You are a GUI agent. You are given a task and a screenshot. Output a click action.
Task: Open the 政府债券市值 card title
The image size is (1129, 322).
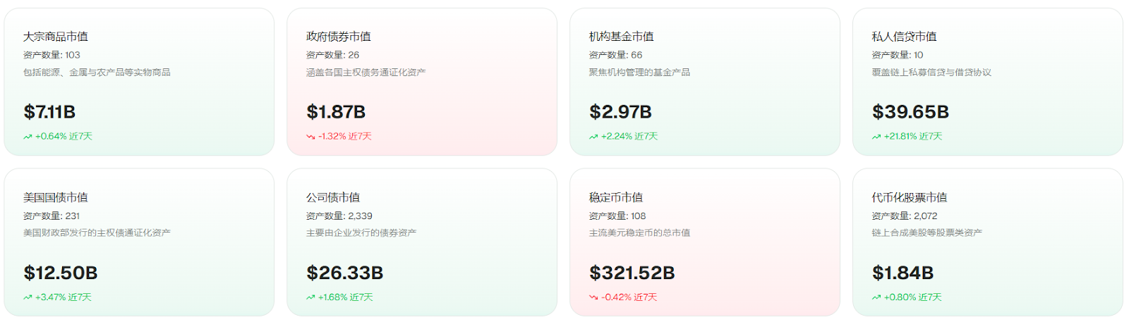[339, 37]
